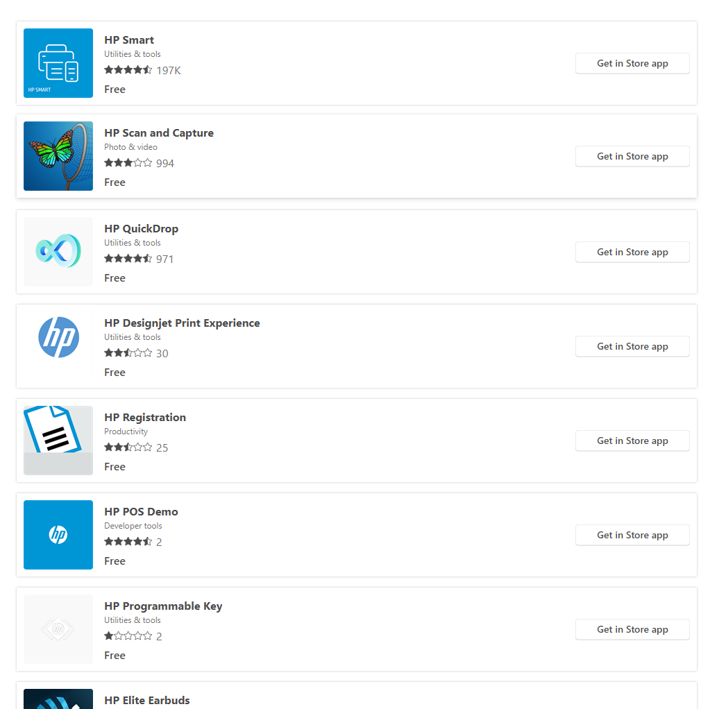Screen dimensions: 719x709
Task: Get HP Designjet Print Experience in Store app
Action: 632,346
